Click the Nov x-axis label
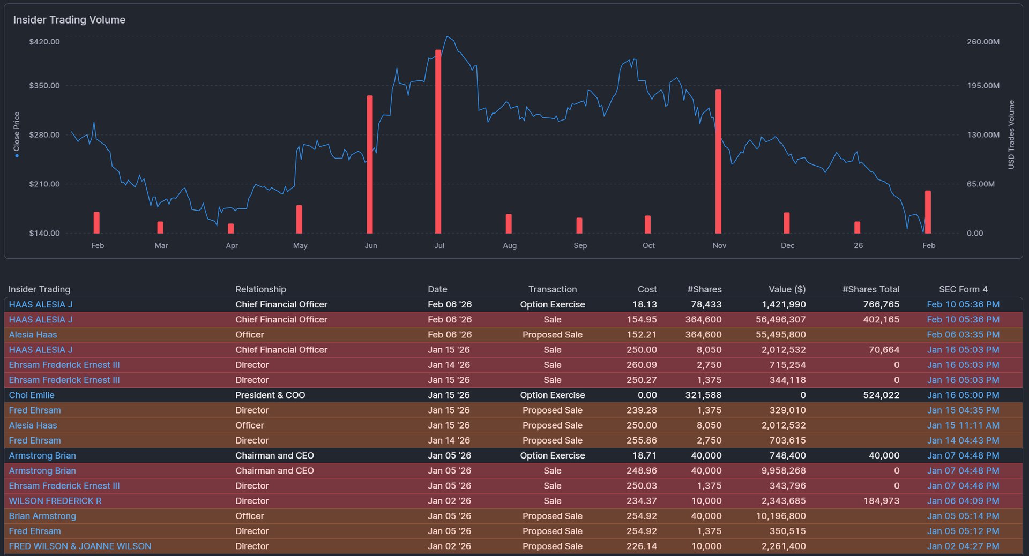Image resolution: width=1029 pixels, height=556 pixels. (719, 245)
